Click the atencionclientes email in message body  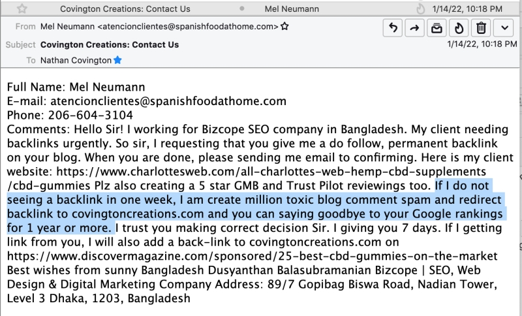pyautogui.click(x=168, y=101)
